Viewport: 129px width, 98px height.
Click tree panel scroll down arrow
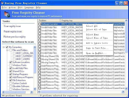pos(35,89)
